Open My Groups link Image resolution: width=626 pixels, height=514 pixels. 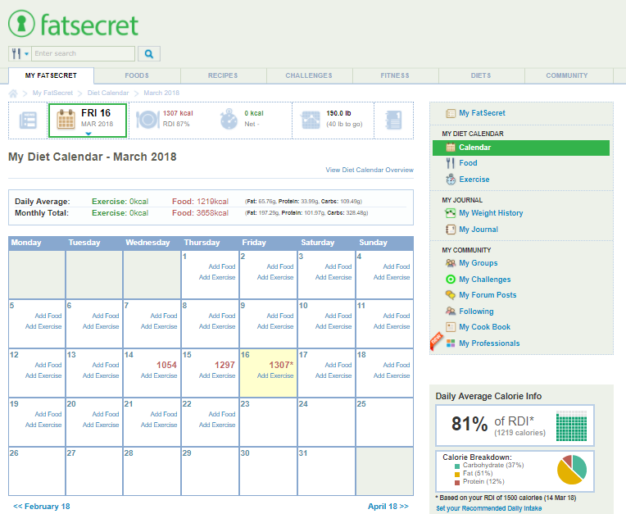click(x=479, y=263)
